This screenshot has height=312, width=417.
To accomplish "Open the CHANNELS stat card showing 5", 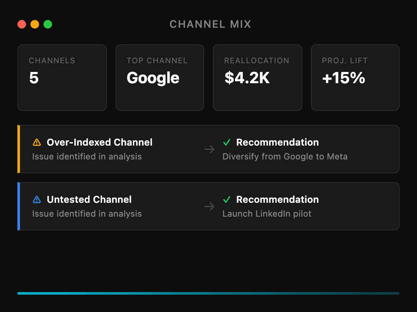I will click(x=62, y=77).
